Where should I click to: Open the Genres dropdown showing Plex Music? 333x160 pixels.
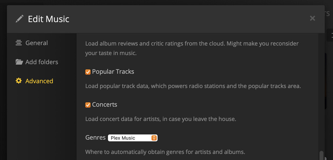[x=131, y=138]
